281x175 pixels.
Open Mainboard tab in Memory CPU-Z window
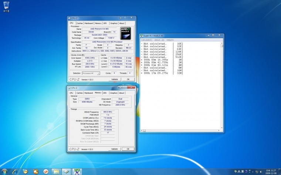coord(89,93)
